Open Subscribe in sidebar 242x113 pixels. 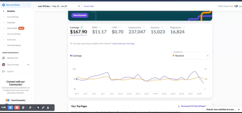[x=11, y=22]
